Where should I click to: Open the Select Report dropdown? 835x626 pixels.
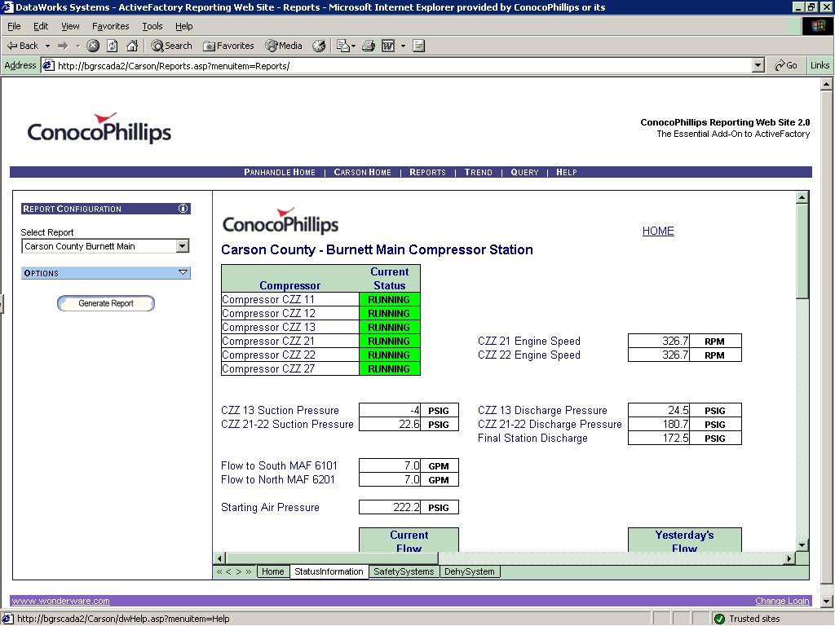[183, 246]
